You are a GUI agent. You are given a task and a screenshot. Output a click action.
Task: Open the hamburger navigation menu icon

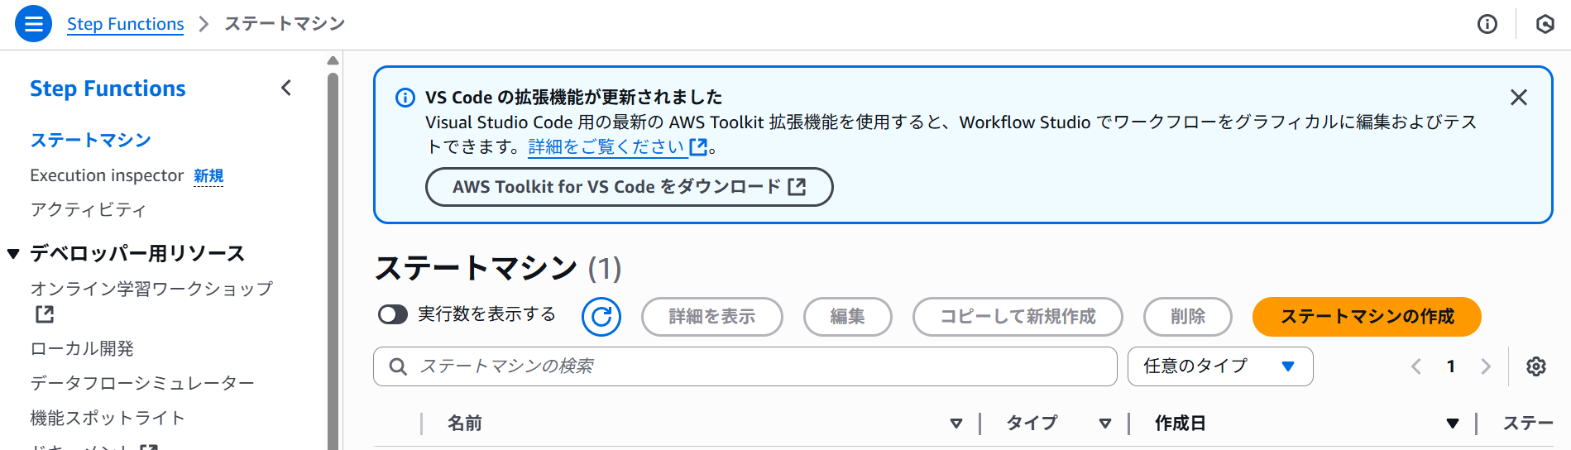coord(34,24)
